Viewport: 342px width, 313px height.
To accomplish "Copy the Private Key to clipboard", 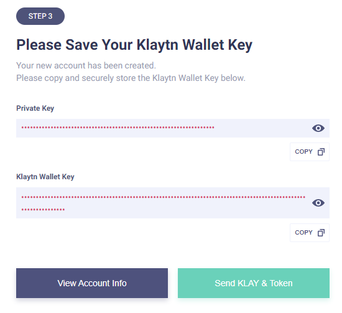I will click(x=310, y=152).
